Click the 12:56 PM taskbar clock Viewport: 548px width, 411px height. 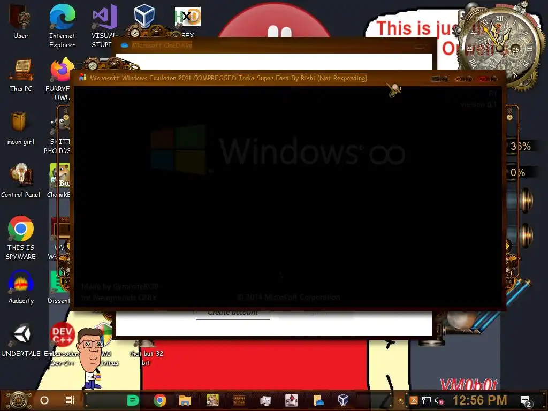click(480, 400)
